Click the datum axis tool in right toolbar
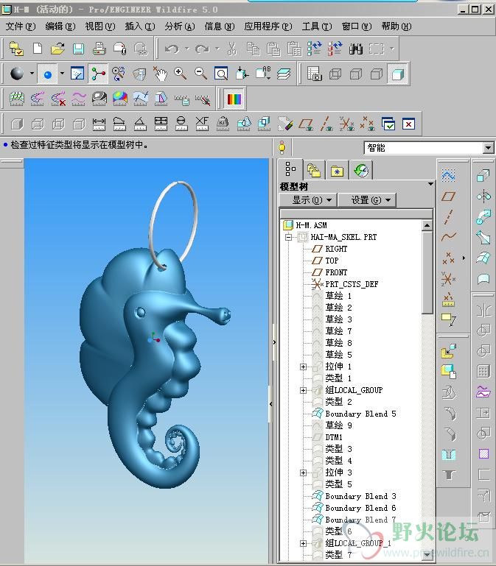The image size is (496, 566). click(x=449, y=216)
